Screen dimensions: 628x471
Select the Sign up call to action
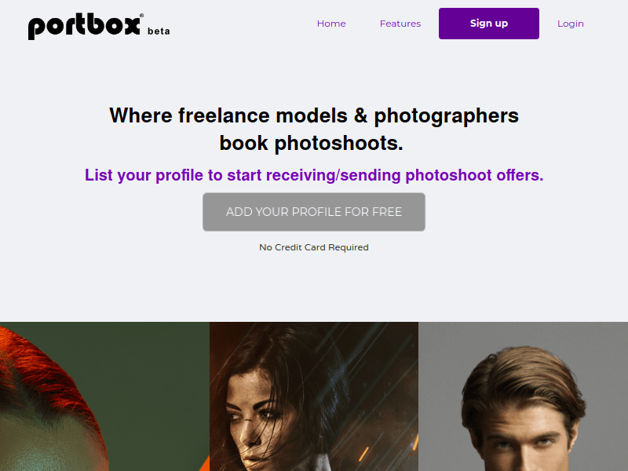[488, 24]
